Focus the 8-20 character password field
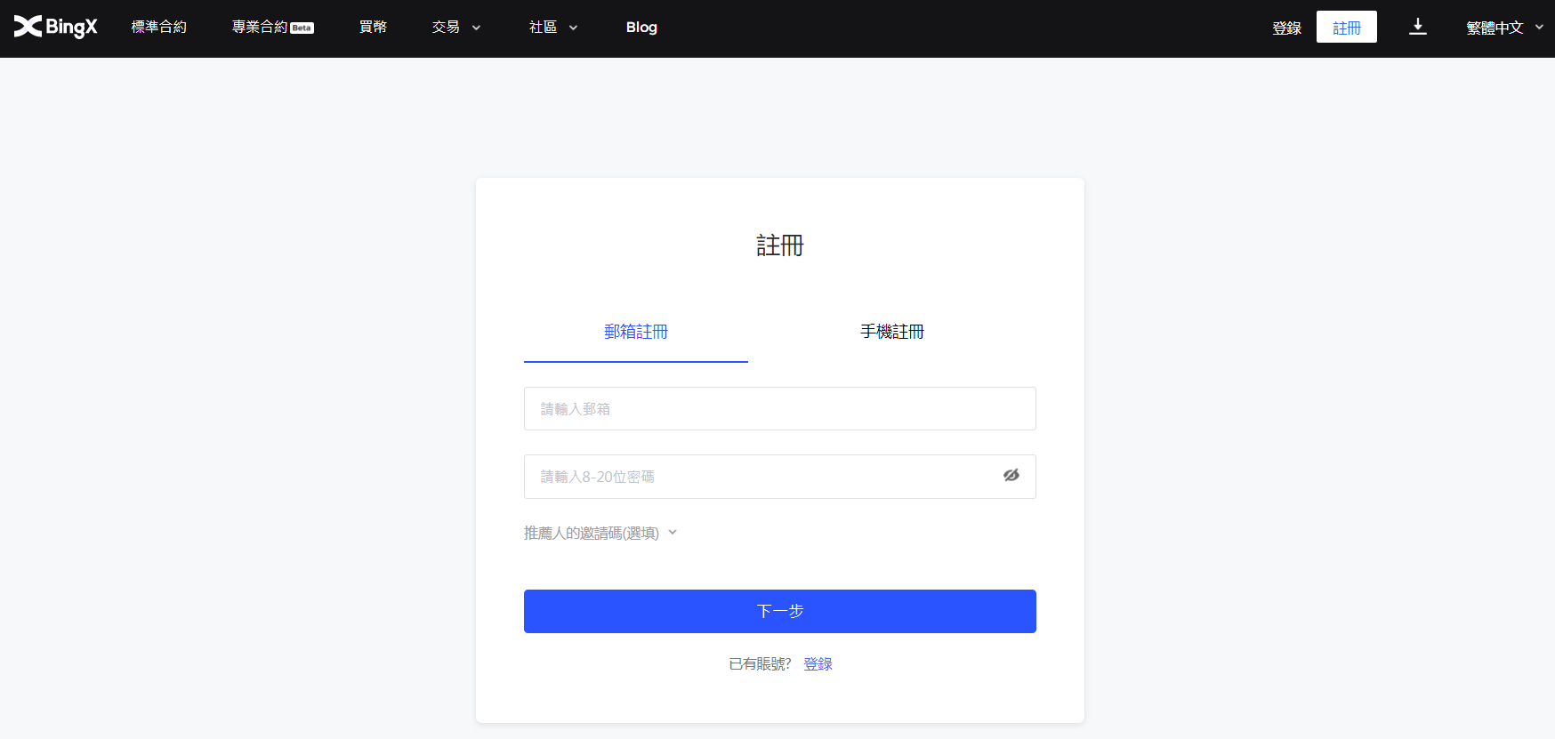 pyautogui.click(x=780, y=477)
